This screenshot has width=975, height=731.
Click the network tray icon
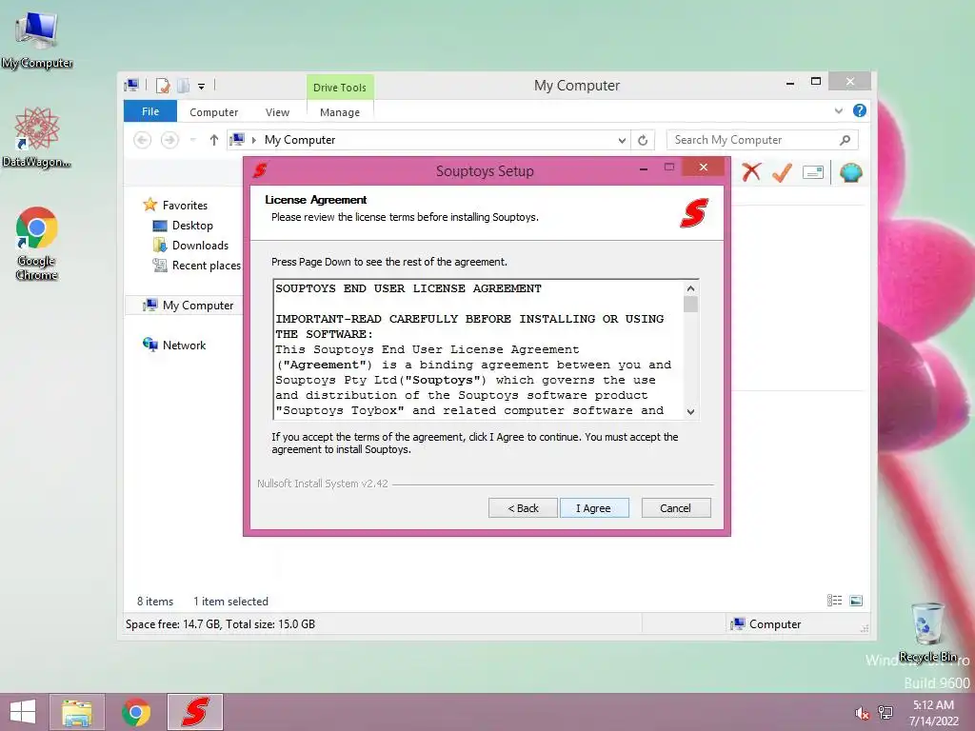click(885, 713)
